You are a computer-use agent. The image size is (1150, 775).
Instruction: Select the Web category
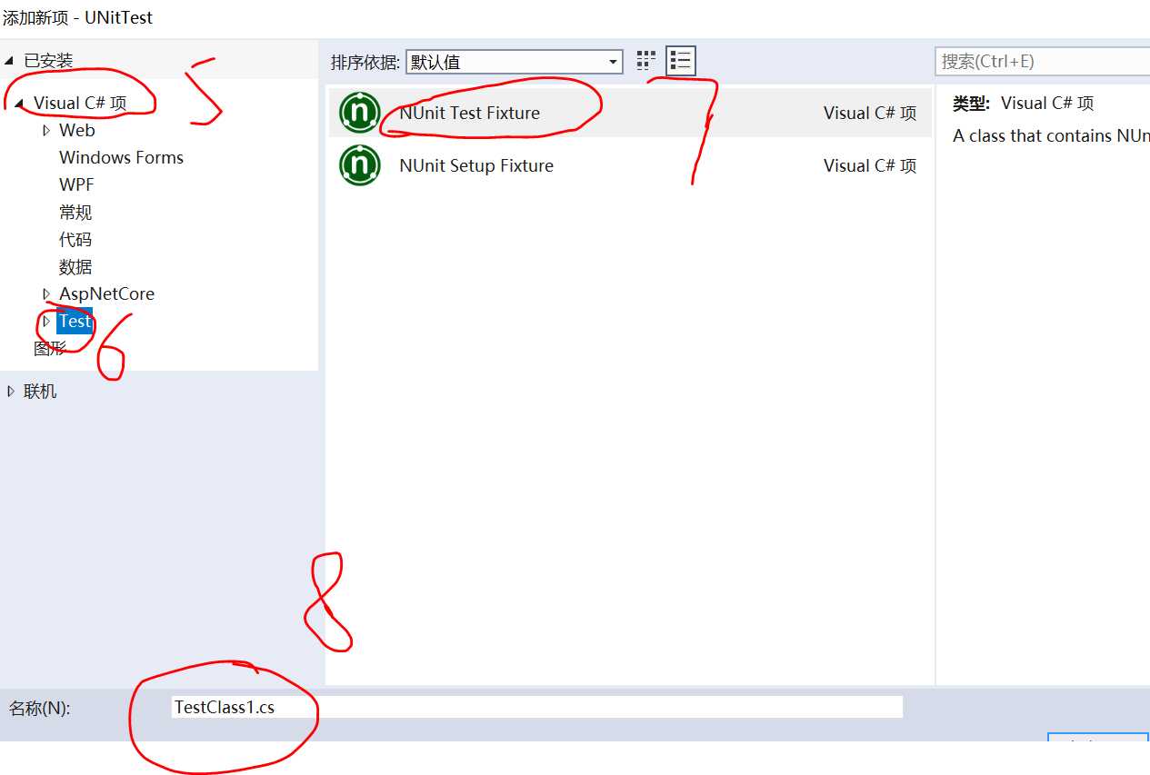pyautogui.click(x=77, y=130)
